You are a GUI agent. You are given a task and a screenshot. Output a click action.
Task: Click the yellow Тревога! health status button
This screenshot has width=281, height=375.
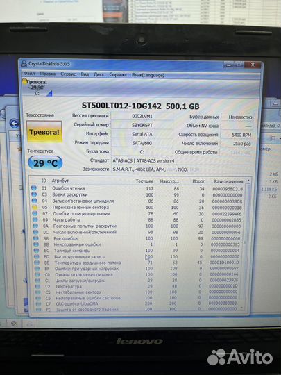pos(44,132)
